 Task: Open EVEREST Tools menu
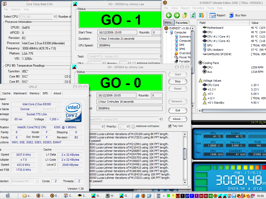point(210,8)
